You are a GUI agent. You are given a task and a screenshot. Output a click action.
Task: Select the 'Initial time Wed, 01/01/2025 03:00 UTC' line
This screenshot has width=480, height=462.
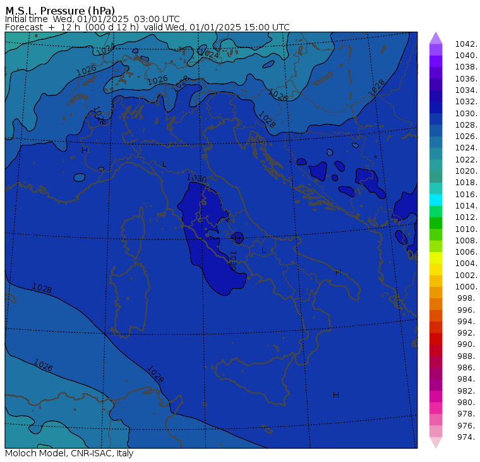[92, 19]
